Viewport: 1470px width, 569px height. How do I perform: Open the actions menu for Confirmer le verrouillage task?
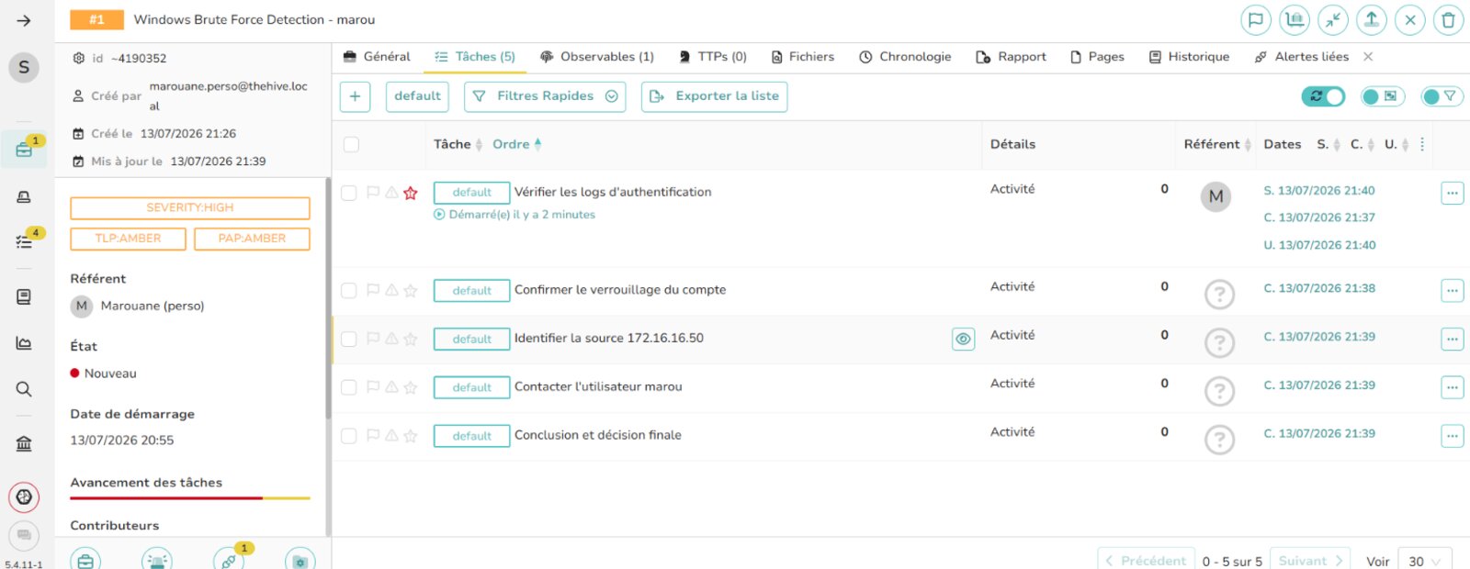tap(1452, 291)
